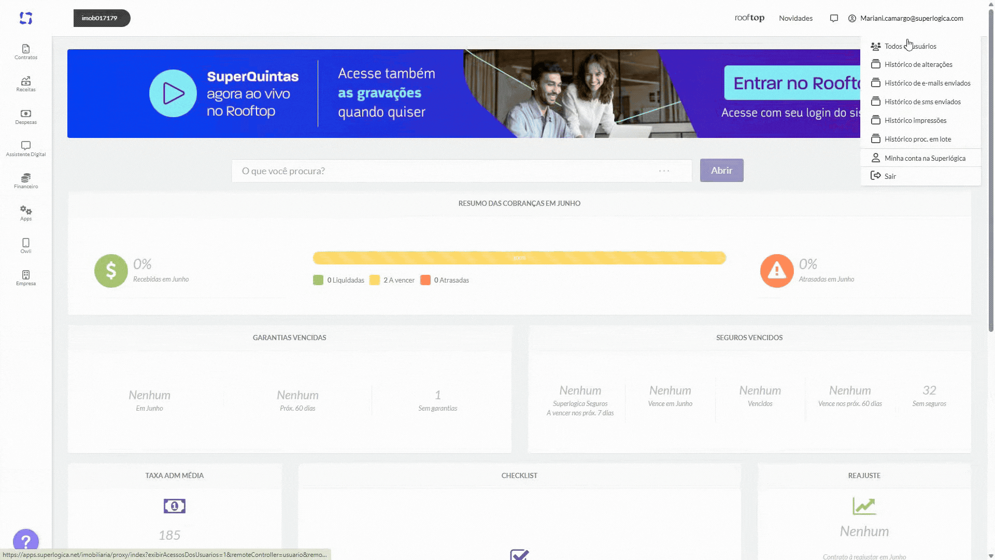
Task: Click the green dollar sign icon
Action: [111, 271]
